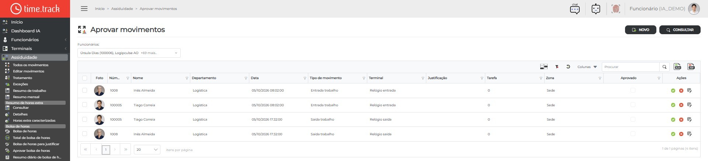Open the Colunas dropdown

click(x=587, y=67)
